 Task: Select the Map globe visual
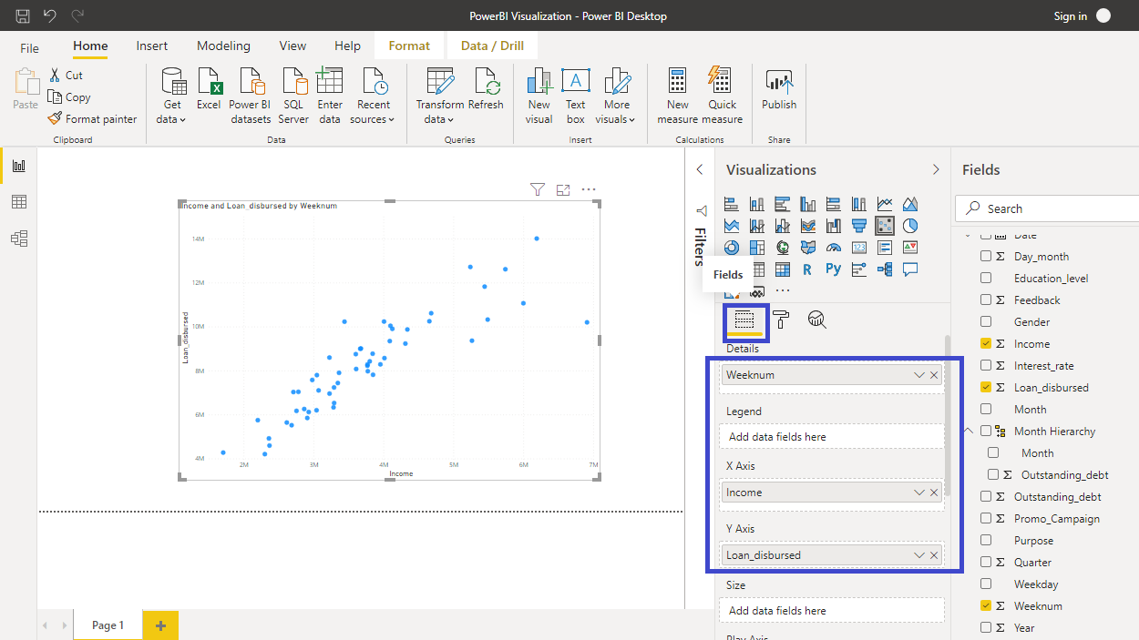tap(783, 248)
